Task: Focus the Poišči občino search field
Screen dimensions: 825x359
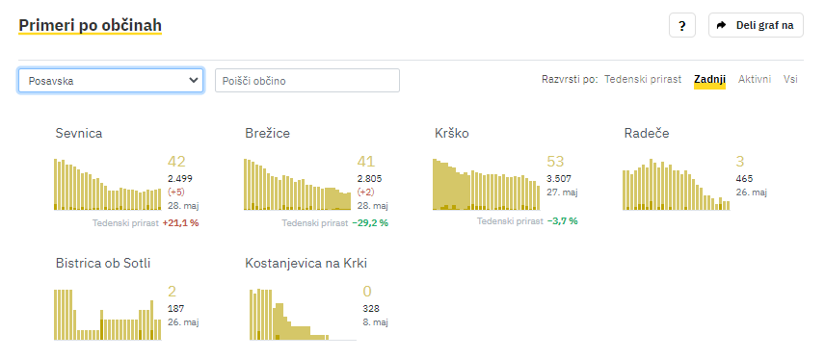Action: (x=307, y=81)
